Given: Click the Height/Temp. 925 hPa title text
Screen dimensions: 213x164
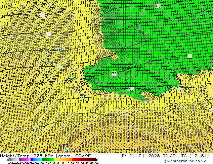Looking at the screenshot, I should [27, 156].
